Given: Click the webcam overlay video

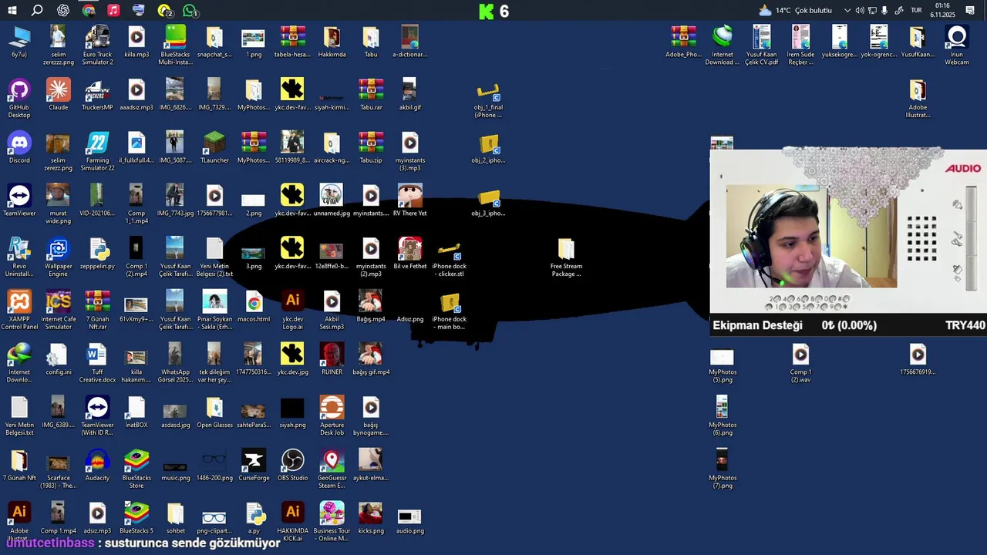Looking at the screenshot, I should [812, 236].
